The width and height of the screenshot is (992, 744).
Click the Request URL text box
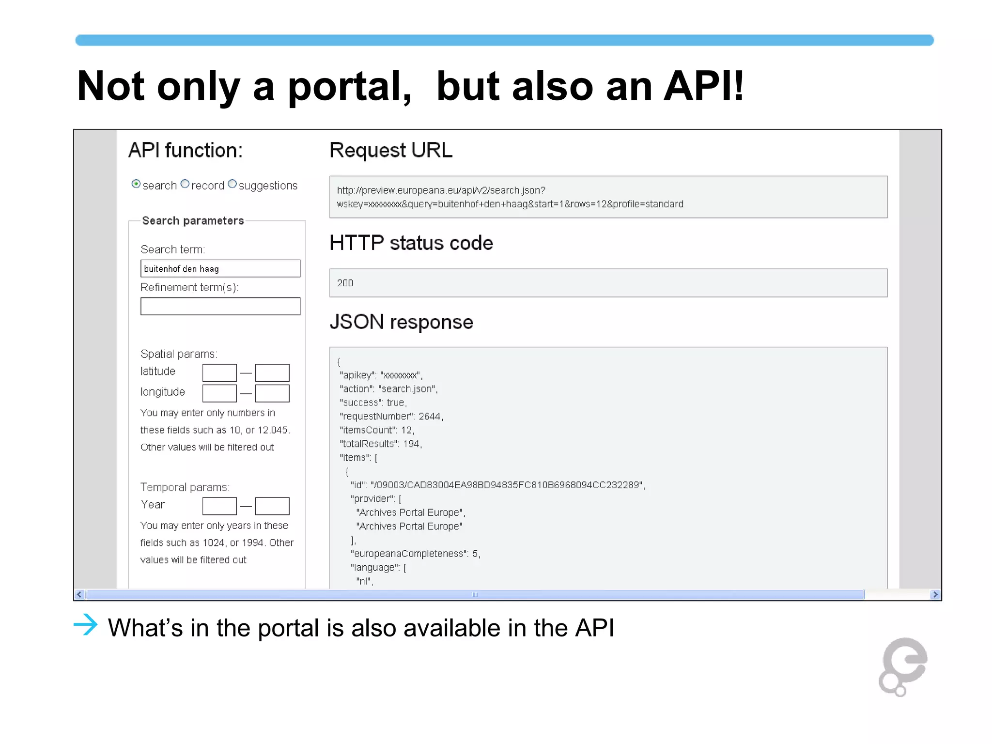point(608,197)
